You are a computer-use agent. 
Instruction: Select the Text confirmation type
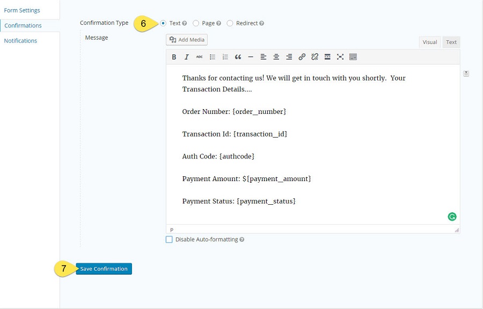point(163,23)
